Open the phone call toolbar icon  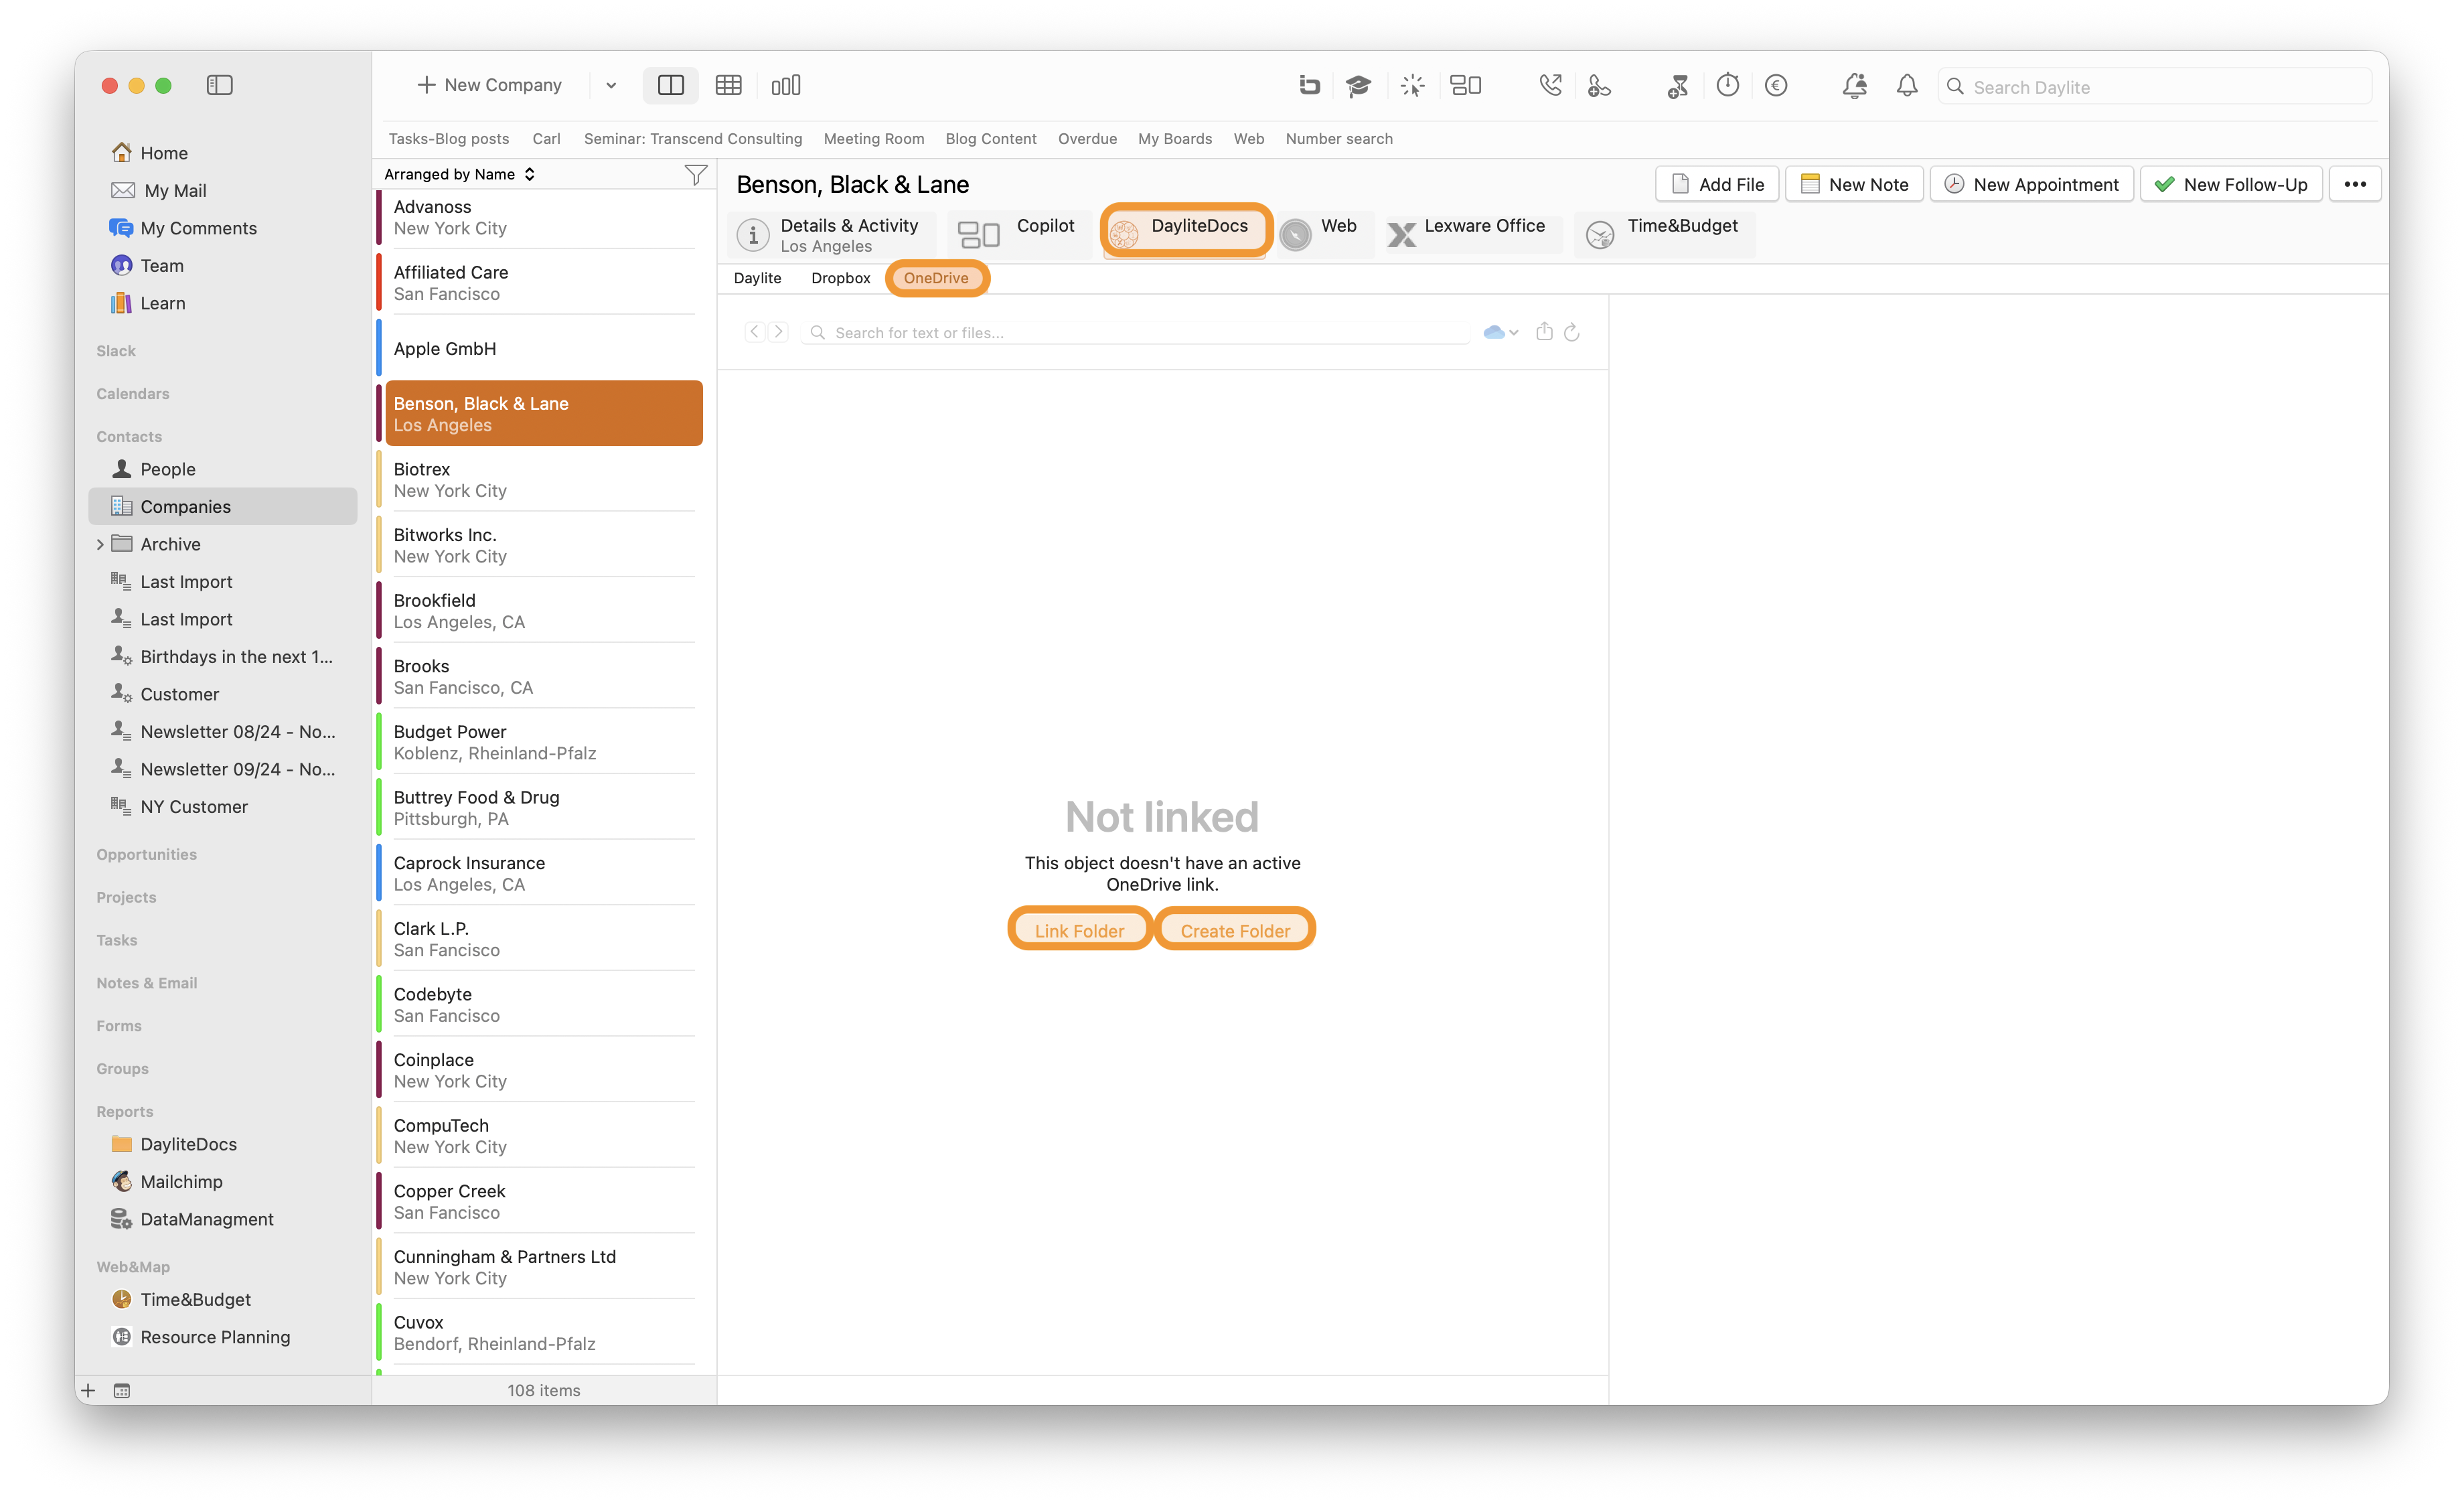(x=1550, y=86)
